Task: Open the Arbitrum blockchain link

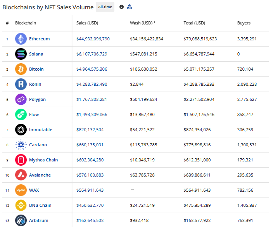Action: (x=39, y=220)
